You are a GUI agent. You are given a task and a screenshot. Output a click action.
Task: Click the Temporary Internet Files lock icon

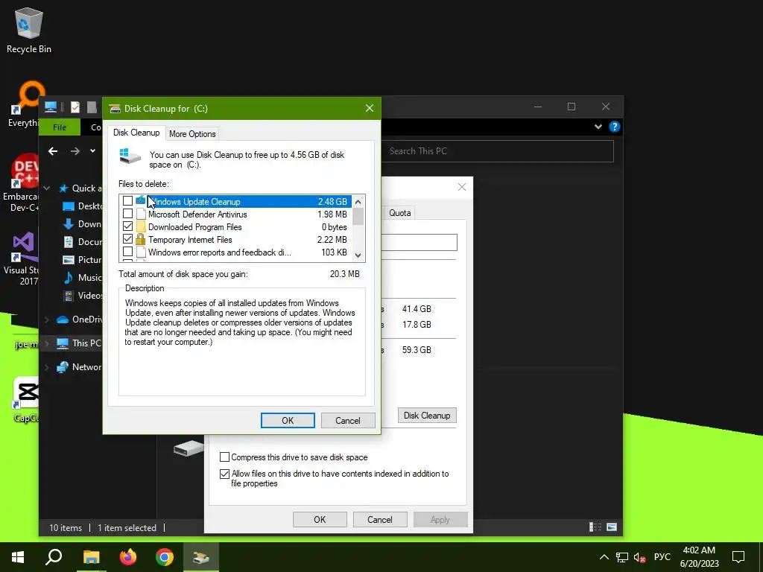tap(141, 239)
